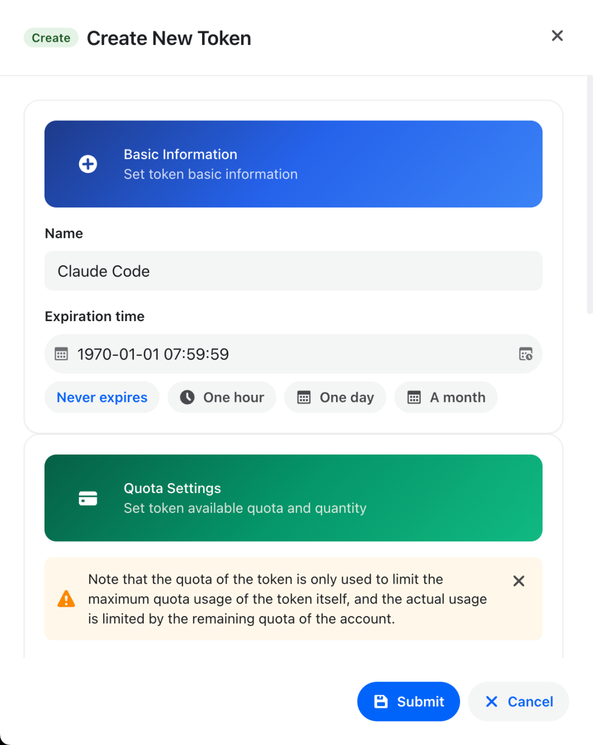593x745 pixels.
Task: Dismiss the quota note alert
Action: [x=518, y=581]
